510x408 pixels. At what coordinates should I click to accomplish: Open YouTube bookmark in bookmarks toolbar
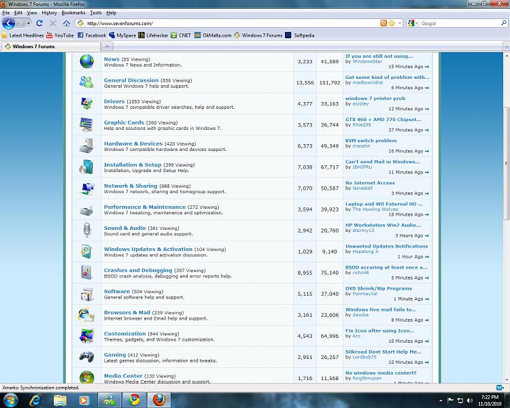tap(60, 35)
